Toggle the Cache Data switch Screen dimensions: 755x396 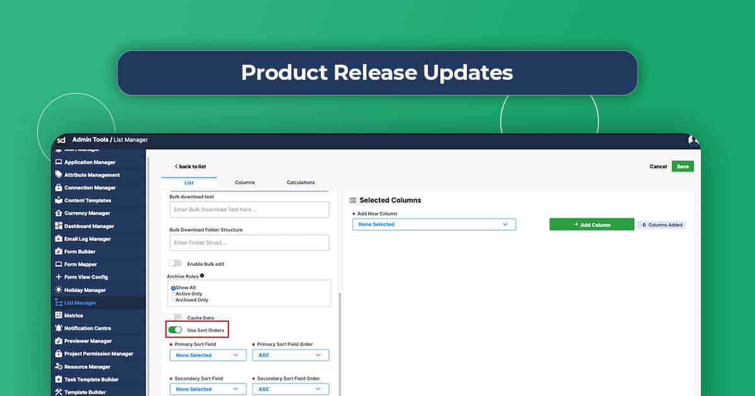[175, 317]
